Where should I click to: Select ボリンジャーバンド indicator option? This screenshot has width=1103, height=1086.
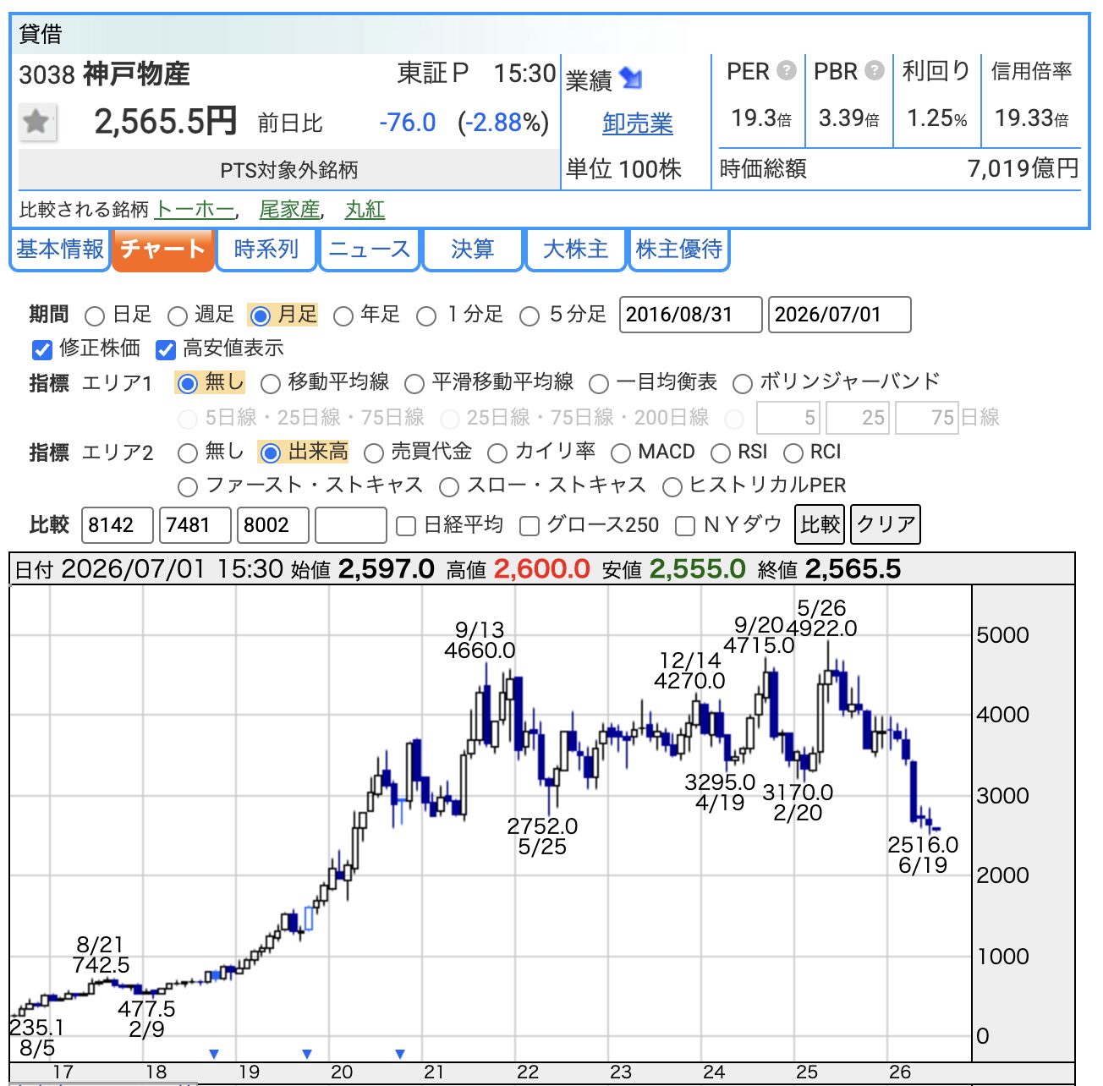tap(743, 384)
